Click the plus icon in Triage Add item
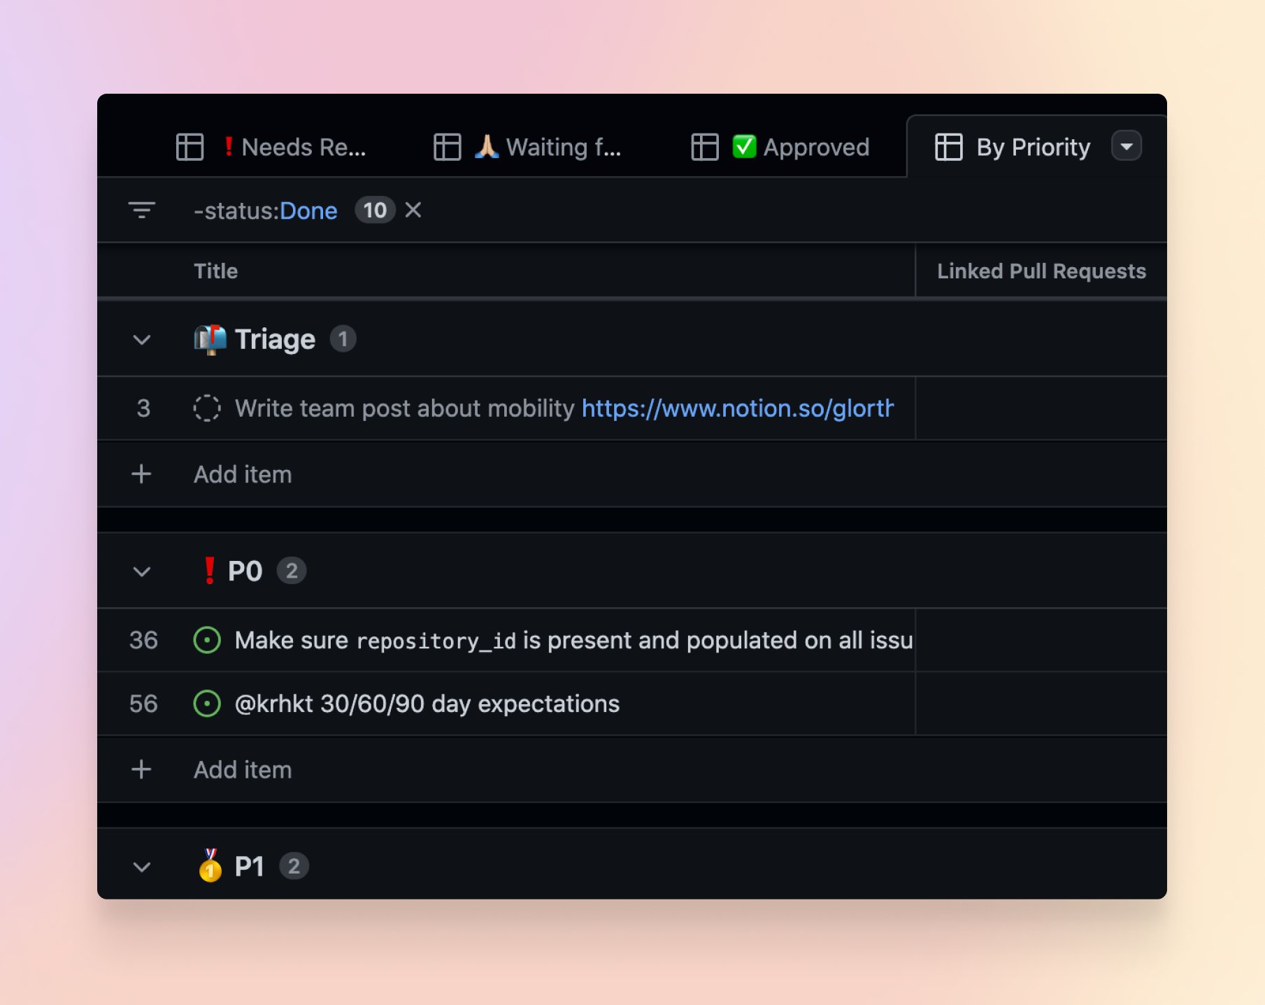This screenshot has width=1265, height=1005. pos(141,474)
